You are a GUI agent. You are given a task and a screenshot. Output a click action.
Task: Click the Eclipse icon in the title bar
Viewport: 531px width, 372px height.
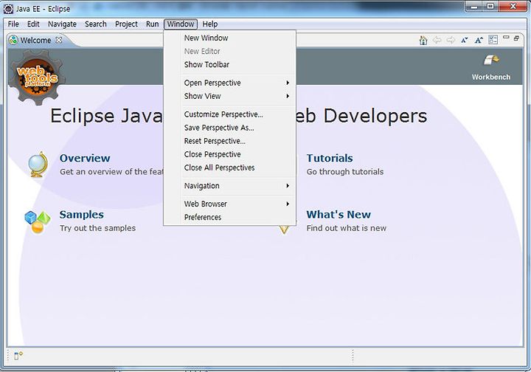8,9
